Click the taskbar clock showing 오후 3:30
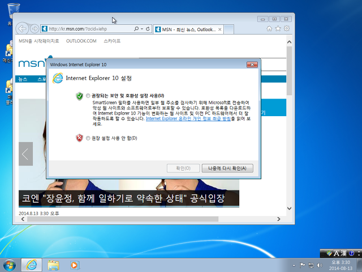 click(341, 265)
